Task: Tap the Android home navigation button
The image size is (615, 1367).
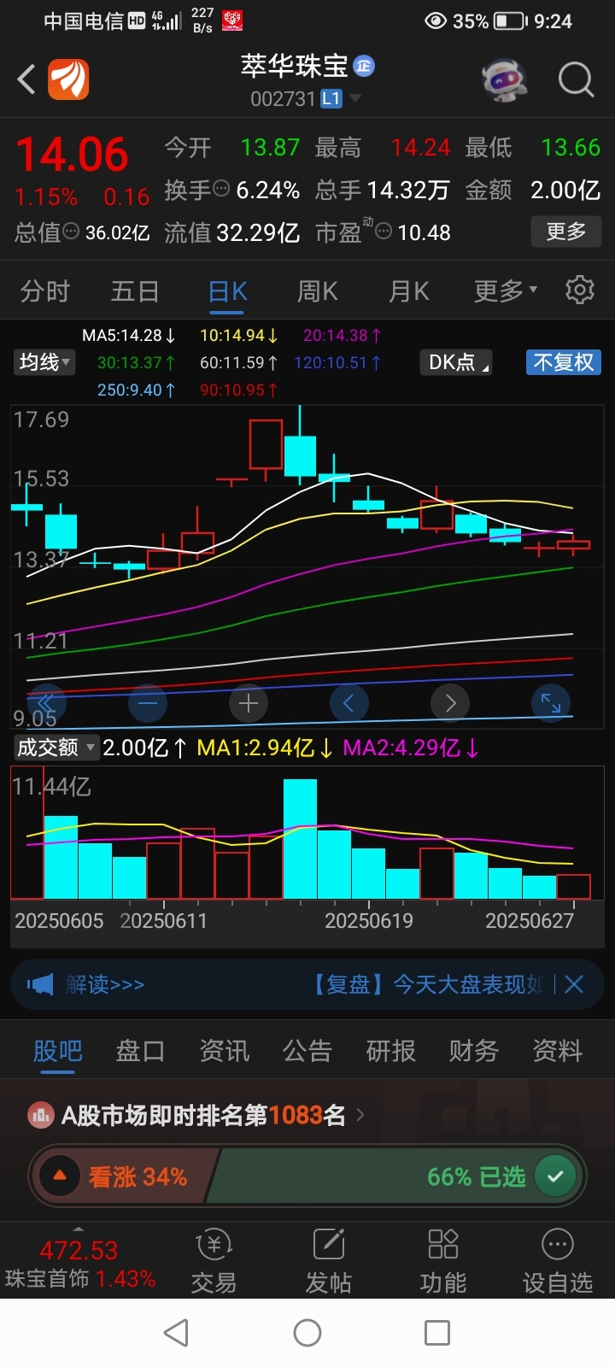Action: point(307,1333)
